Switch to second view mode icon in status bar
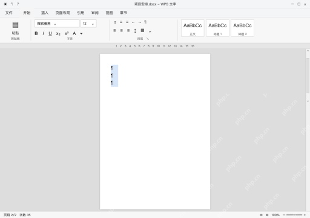 click(x=267, y=215)
